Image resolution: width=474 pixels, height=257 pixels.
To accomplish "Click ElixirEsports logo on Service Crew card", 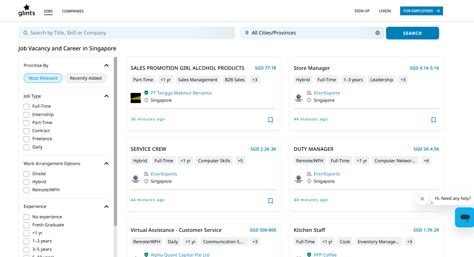I will point(136,179).
